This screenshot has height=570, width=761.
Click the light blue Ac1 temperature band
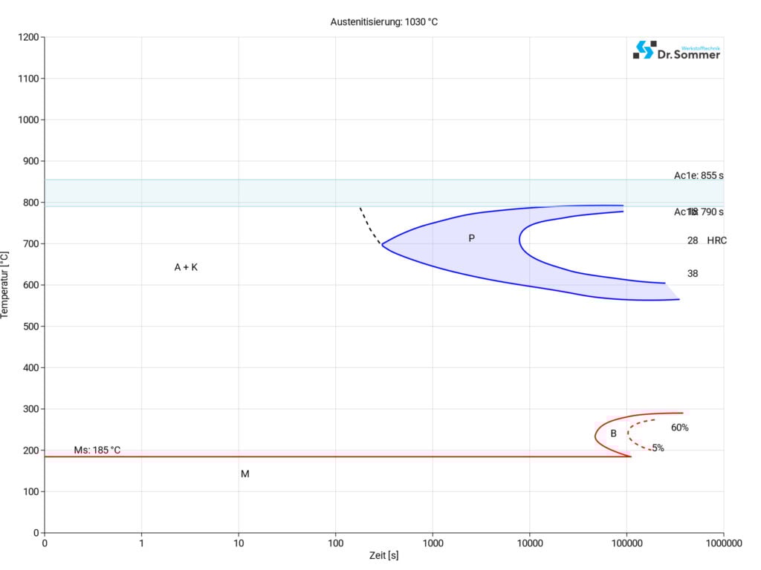click(223, 193)
